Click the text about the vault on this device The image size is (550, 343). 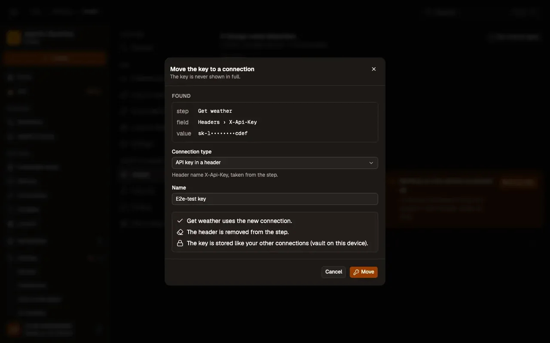[x=278, y=243]
